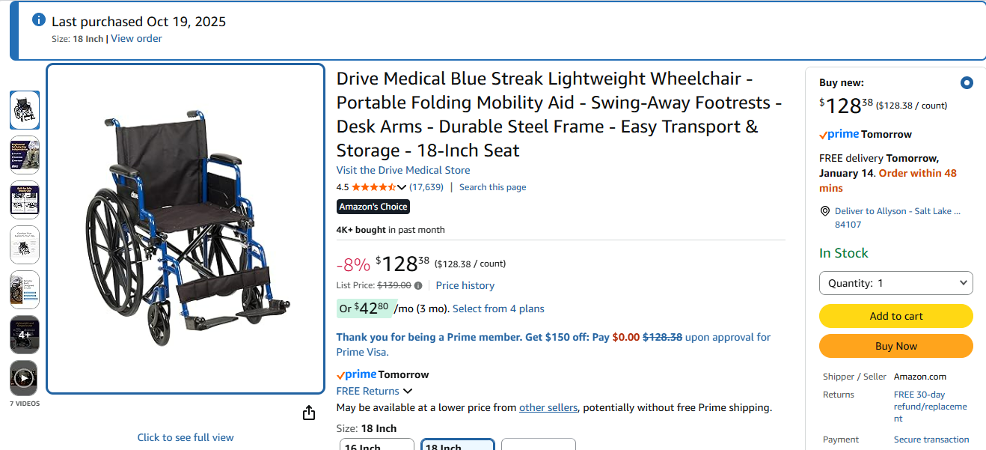Click the Amazon's Choice badge
Image resolution: width=986 pixels, height=450 pixels.
tap(373, 207)
